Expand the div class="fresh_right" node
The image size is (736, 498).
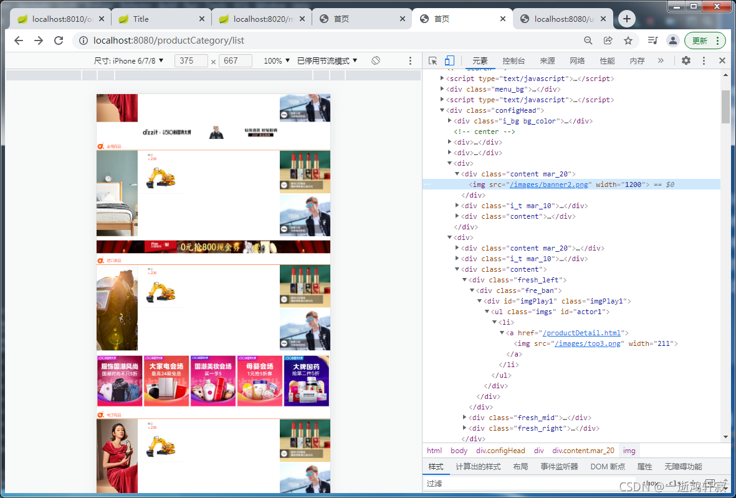point(465,428)
